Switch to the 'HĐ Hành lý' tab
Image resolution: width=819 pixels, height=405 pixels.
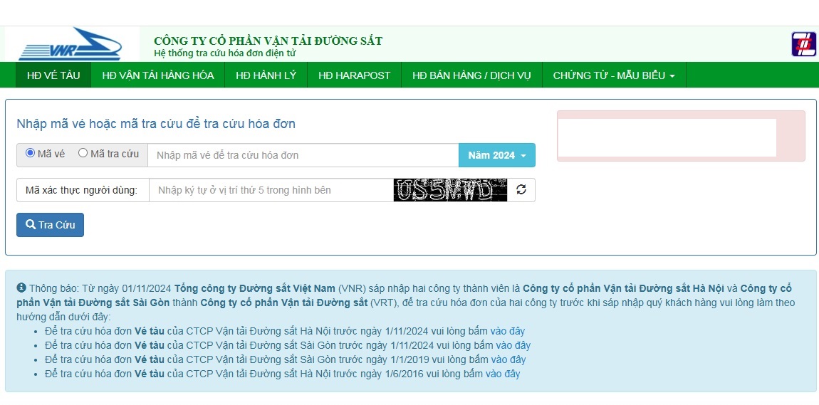pos(266,75)
